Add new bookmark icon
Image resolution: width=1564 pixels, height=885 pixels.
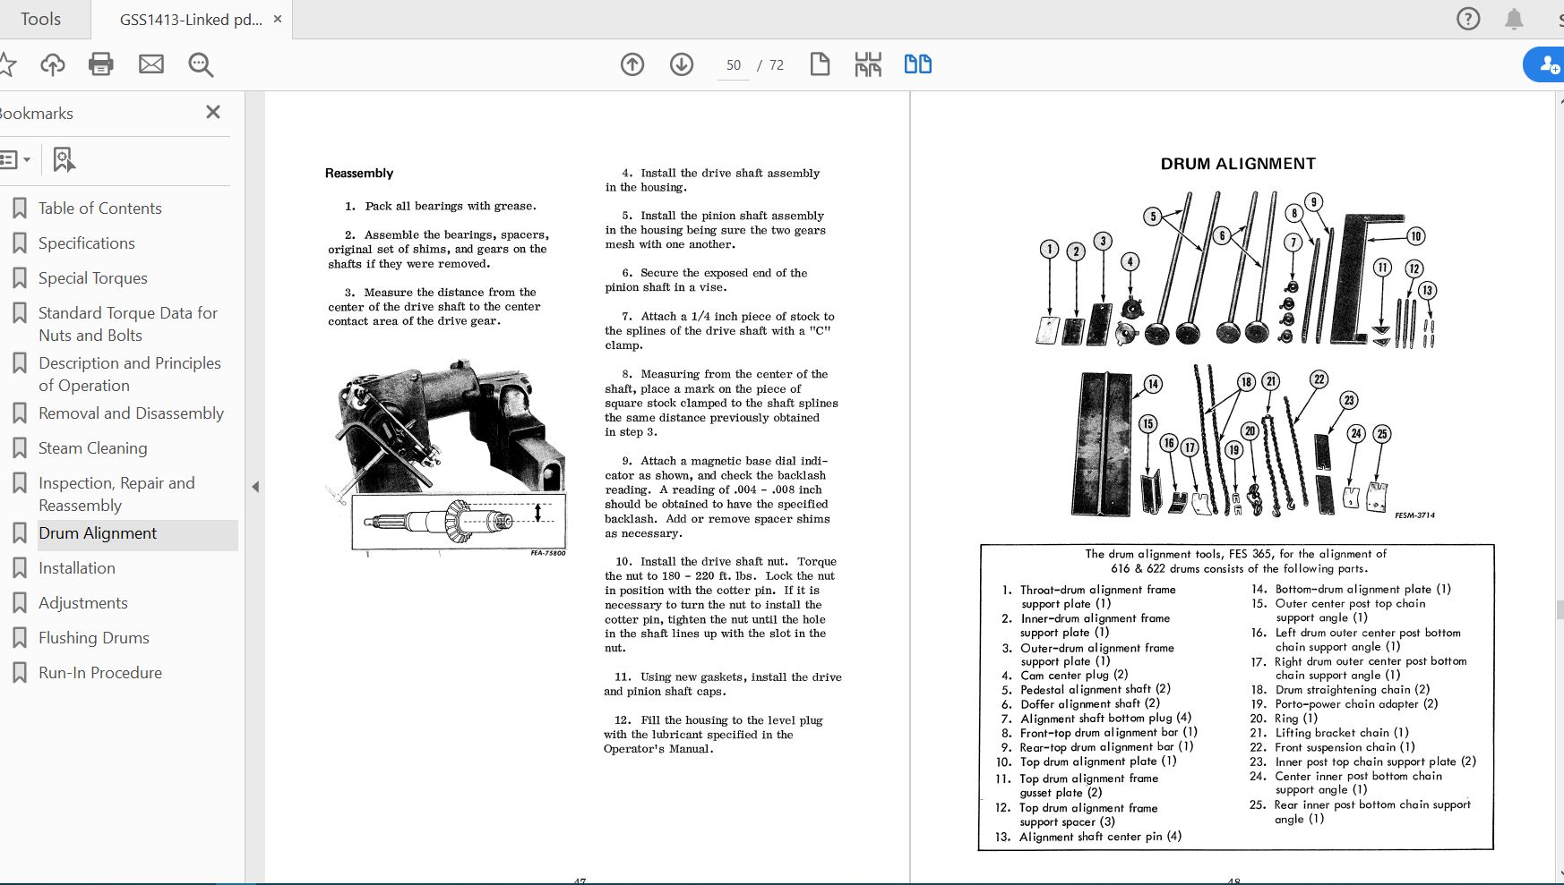[x=63, y=160]
